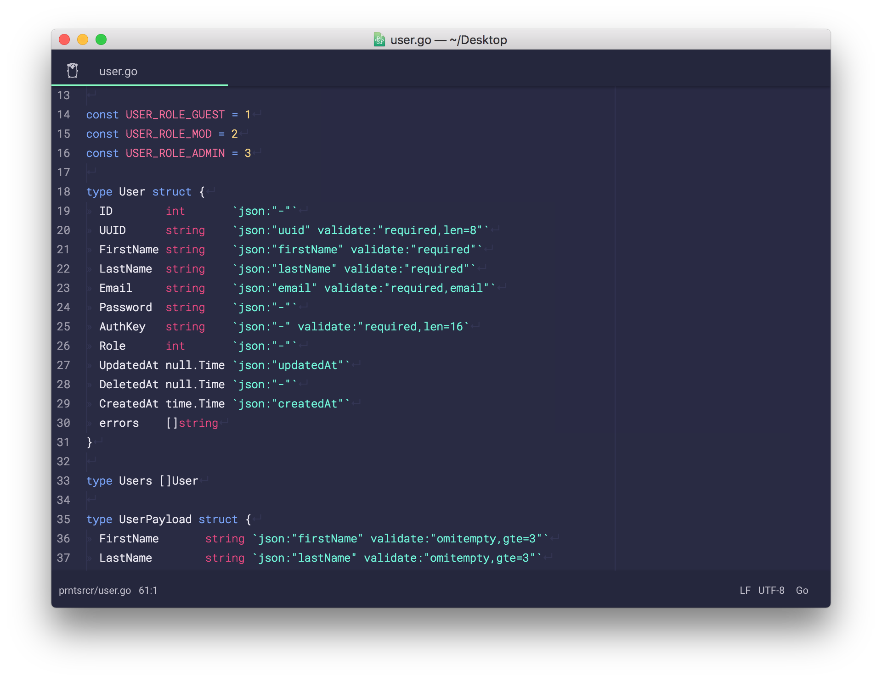882x681 pixels.
Task: Click the null.Time type on the DeletedAt line
Action: pyautogui.click(x=195, y=385)
